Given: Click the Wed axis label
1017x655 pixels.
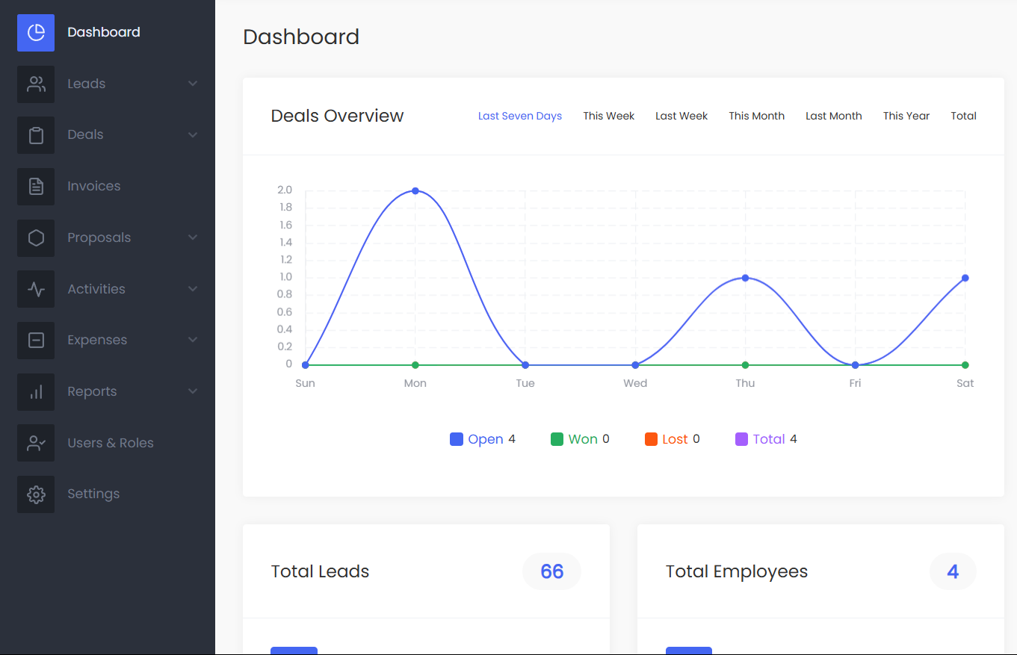Looking at the screenshot, I should (635, 383).
